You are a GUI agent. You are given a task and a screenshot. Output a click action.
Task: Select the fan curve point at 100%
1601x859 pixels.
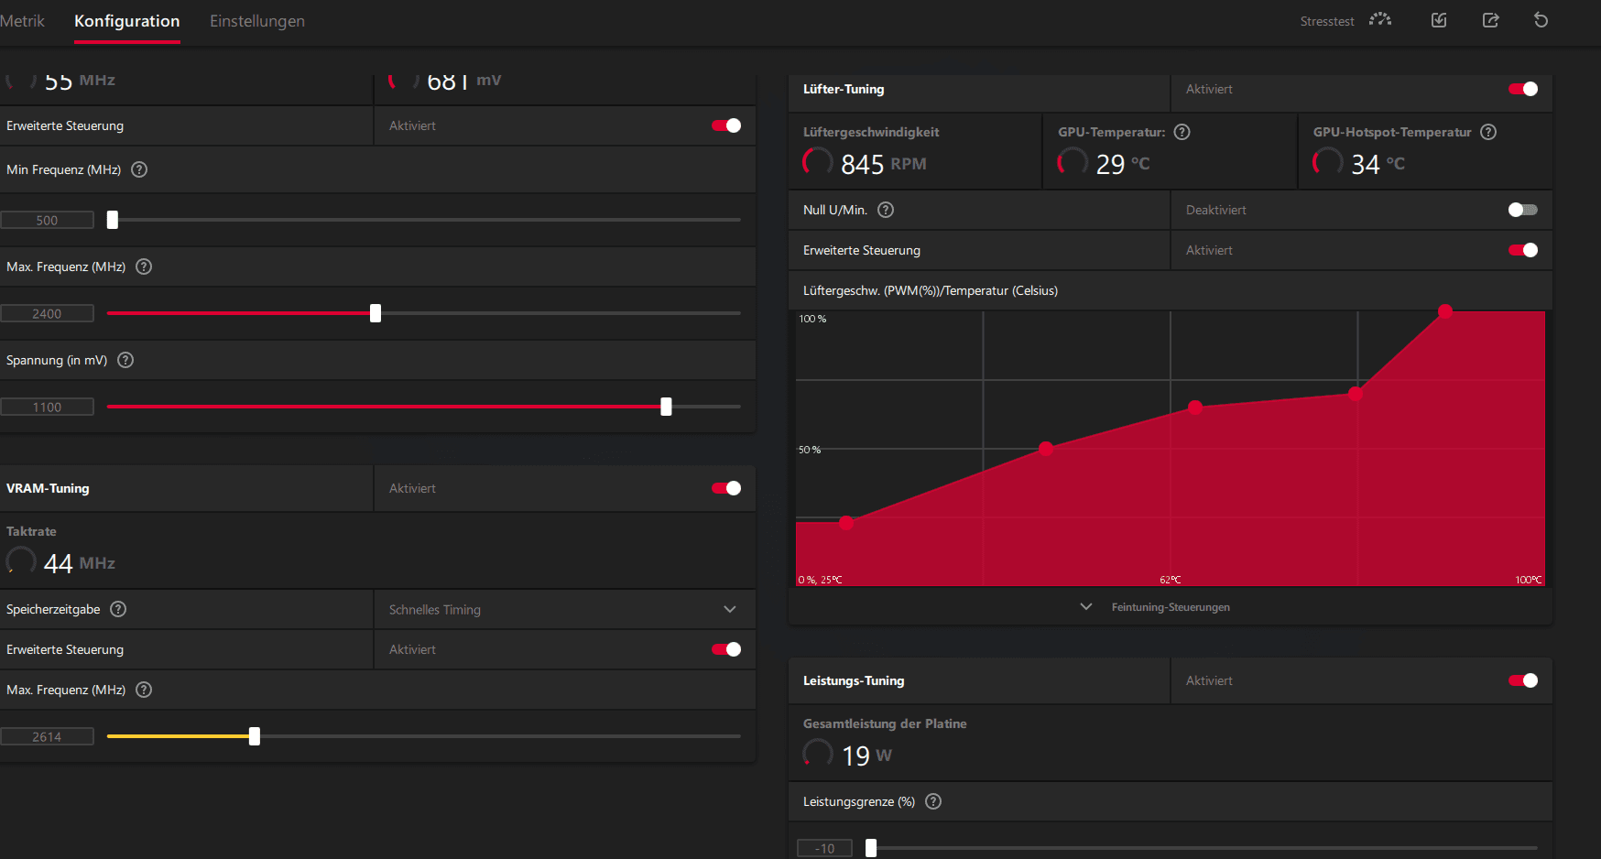[1445, 311]
